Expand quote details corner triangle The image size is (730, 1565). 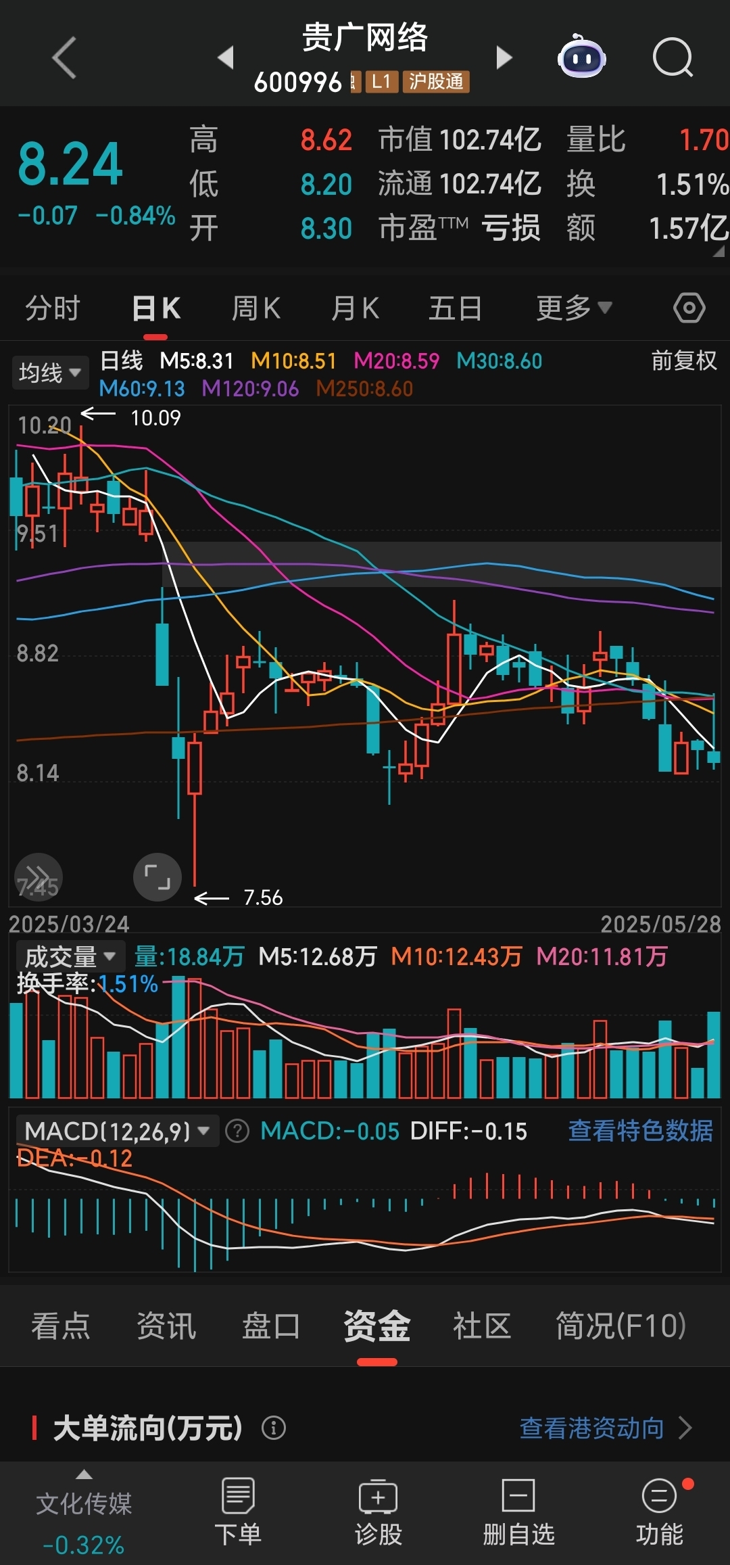719,251
